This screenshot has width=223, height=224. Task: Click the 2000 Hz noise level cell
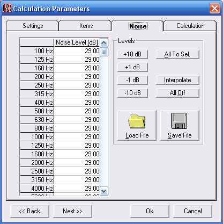pos(77,163)
